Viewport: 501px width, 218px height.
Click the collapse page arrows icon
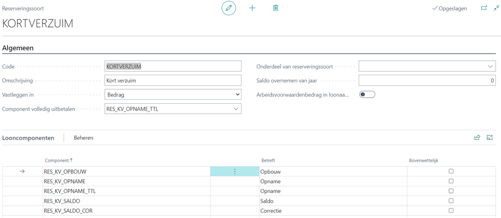pos(496,8)
